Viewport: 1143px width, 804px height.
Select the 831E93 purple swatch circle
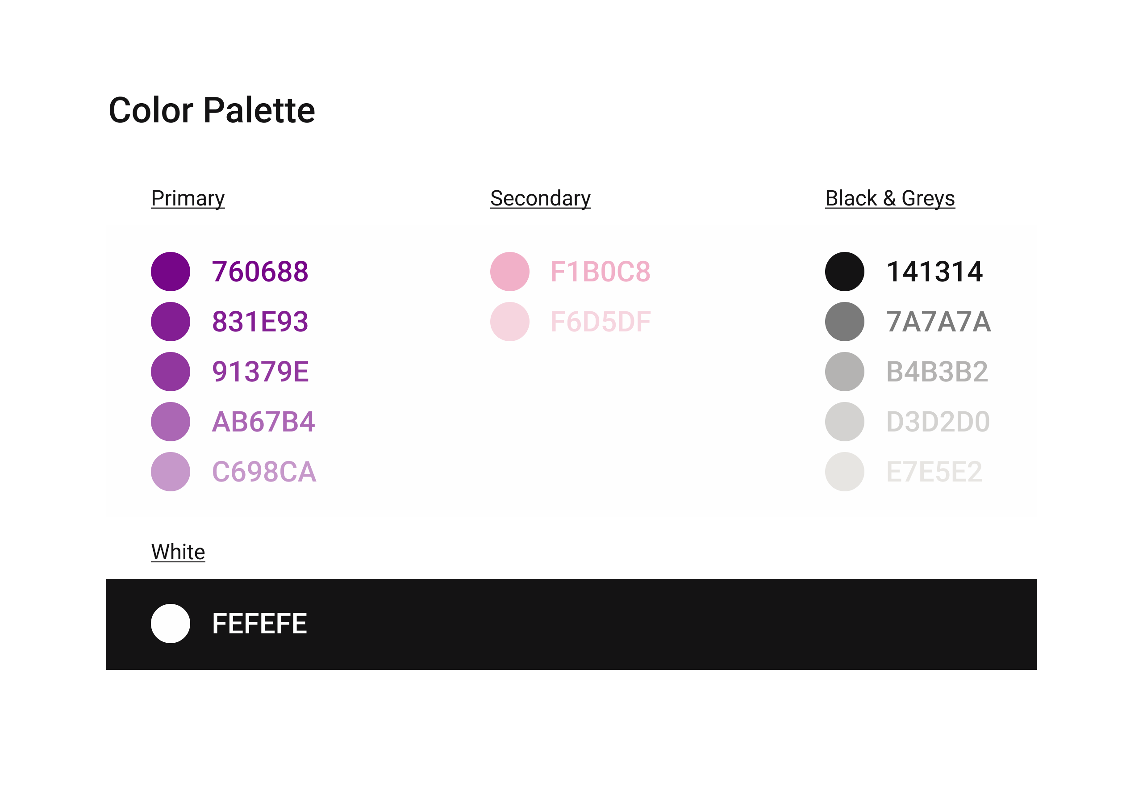pyautogui.click(x=170, y=322)
